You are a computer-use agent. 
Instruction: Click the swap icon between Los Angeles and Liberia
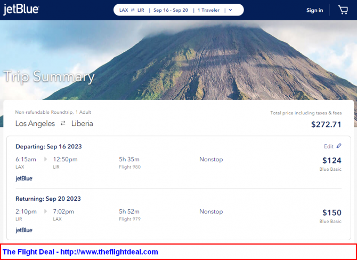coord(63,123)
